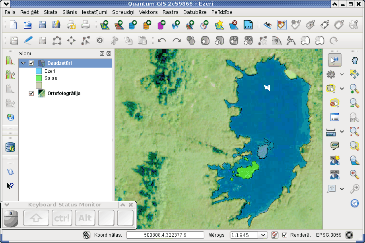Open the CRS status globe icon
Image resolution: width=365 pixels, height=243 pixels.
point(349,235)
